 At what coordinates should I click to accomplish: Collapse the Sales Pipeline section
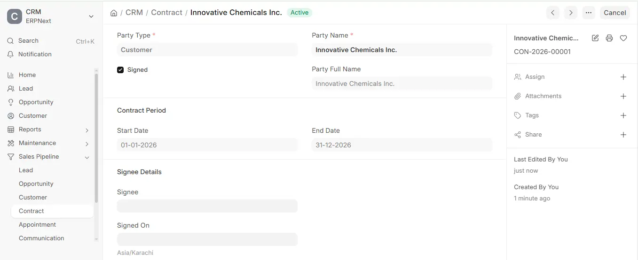[x=87, y=157]
